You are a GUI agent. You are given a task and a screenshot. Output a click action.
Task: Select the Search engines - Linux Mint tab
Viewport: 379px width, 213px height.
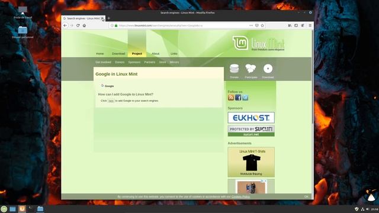tap(83, 18)
